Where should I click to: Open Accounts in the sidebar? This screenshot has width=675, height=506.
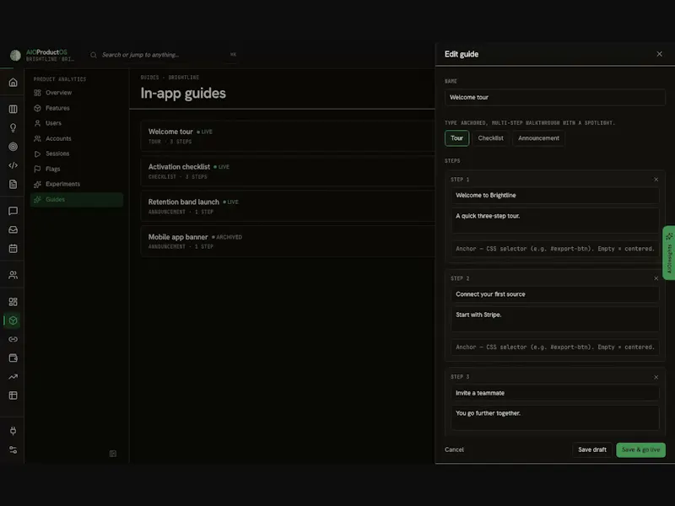(77, 138)
